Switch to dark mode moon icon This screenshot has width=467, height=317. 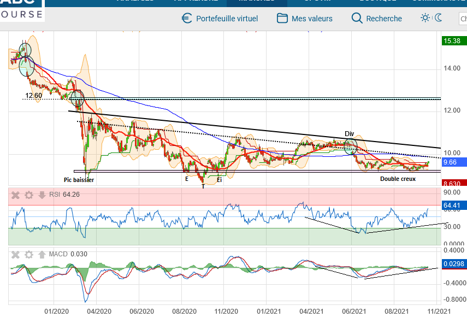coord(438,18)
